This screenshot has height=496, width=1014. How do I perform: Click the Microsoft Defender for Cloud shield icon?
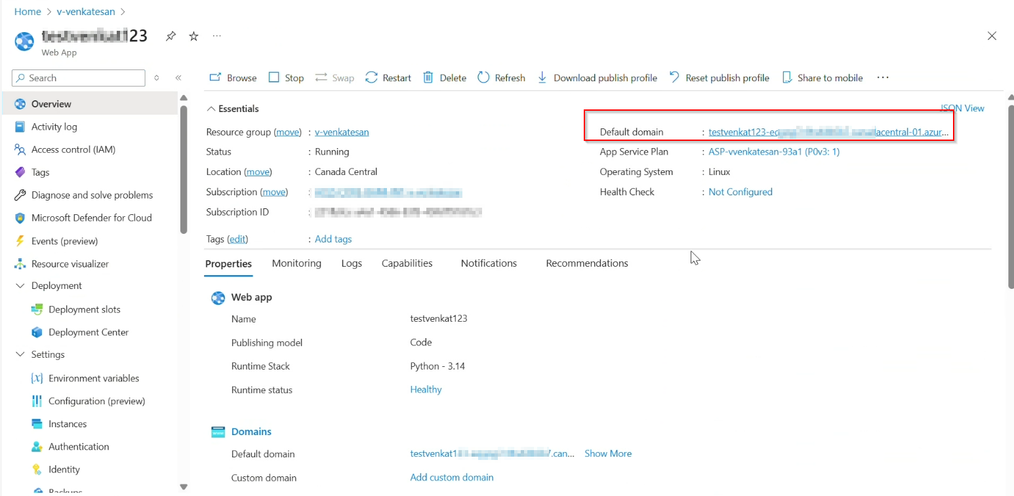[x=20, y=218]
